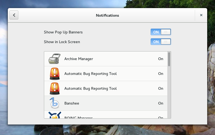This screenshot has height=135, width=215.
Task: Open Archive Manager notification settings by its name
Action: pyautogui.click(x=79, y=59)
